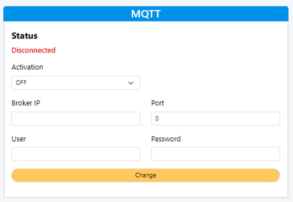This screenshot has height=202, width=293.
Task: Open the Activation dropdown
Action: (x=76, y=83)
